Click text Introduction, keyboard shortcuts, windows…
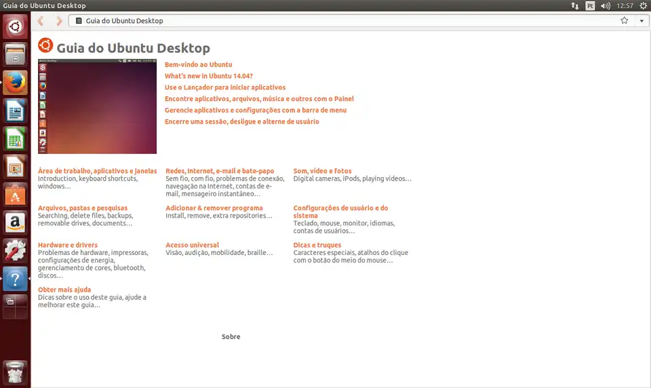The height and width of the screenshot is (388, 651). [87, 182]
